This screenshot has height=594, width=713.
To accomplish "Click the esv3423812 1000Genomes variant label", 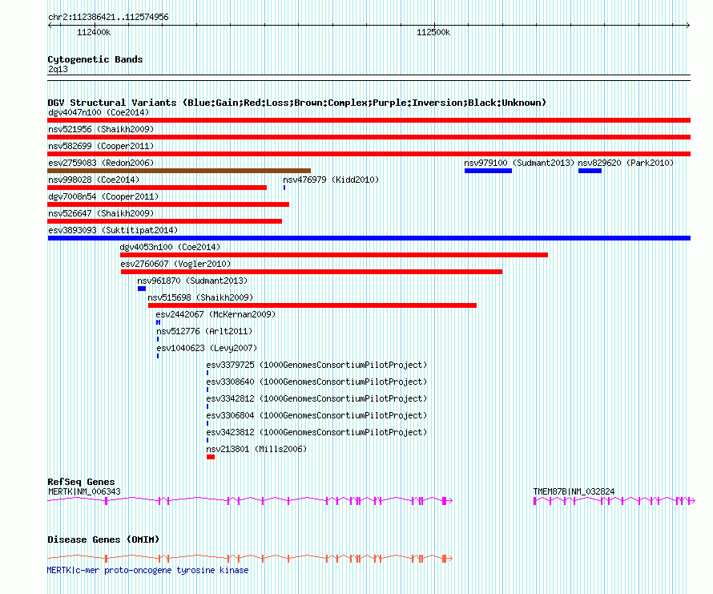I will [316, 432].
